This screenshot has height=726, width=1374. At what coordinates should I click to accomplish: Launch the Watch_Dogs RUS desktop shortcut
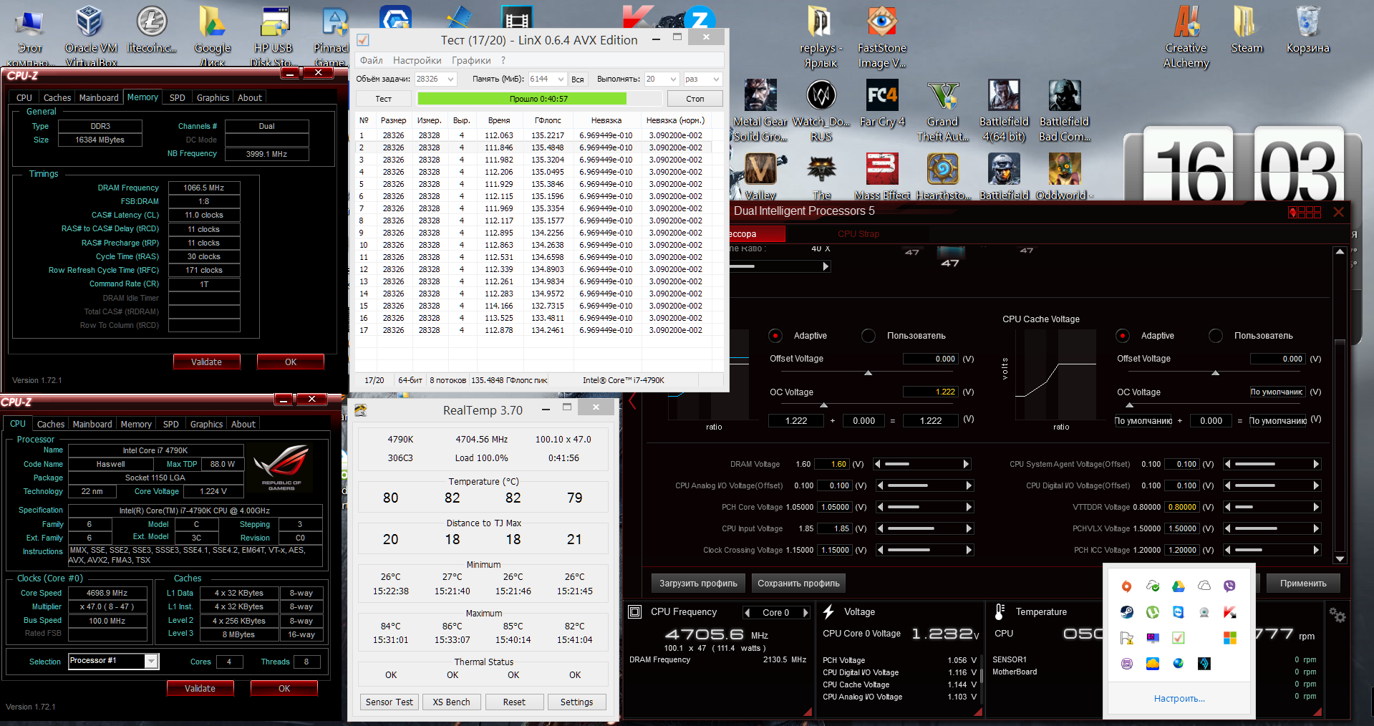pyautogui.click(x=821, y=111)
